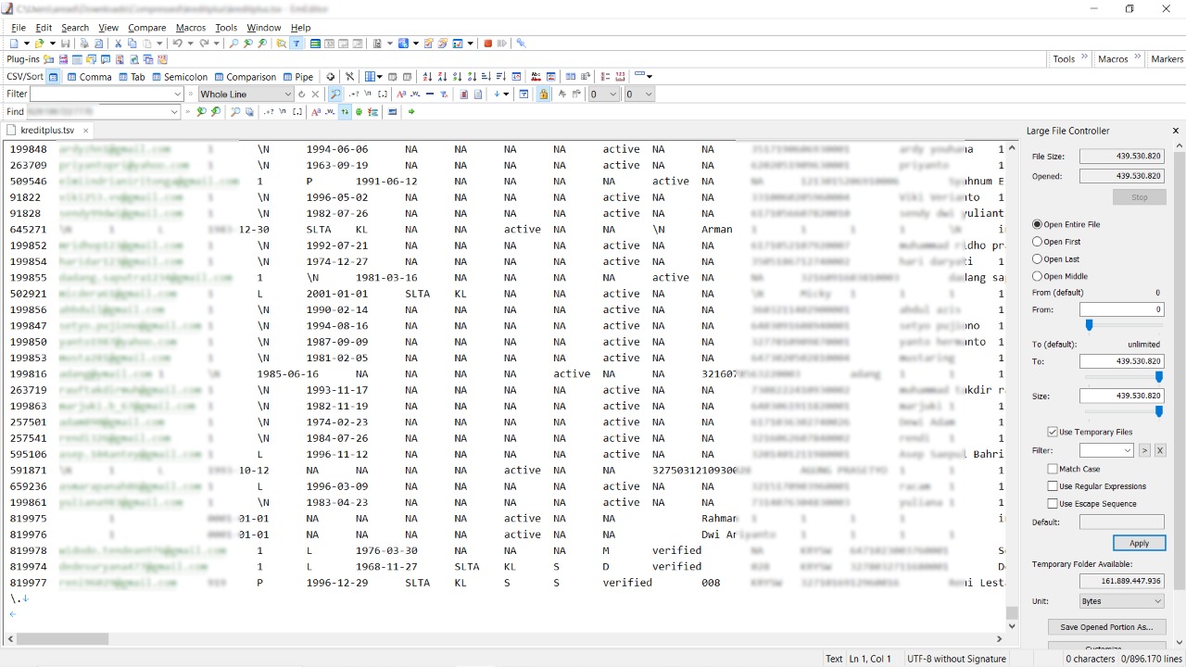Click the yellow lock icon in Filter bar
The width and height of the screenshot is (1186, 667).
click(543, 94)
